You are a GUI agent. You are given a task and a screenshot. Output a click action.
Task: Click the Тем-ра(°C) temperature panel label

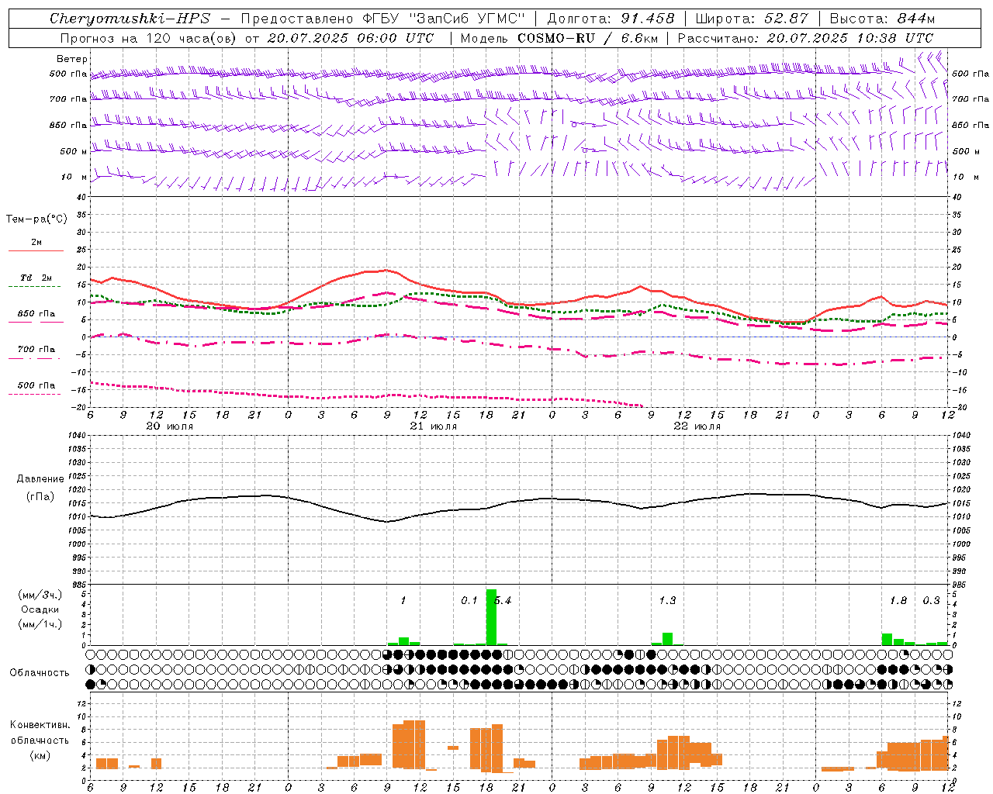(36, 219)
